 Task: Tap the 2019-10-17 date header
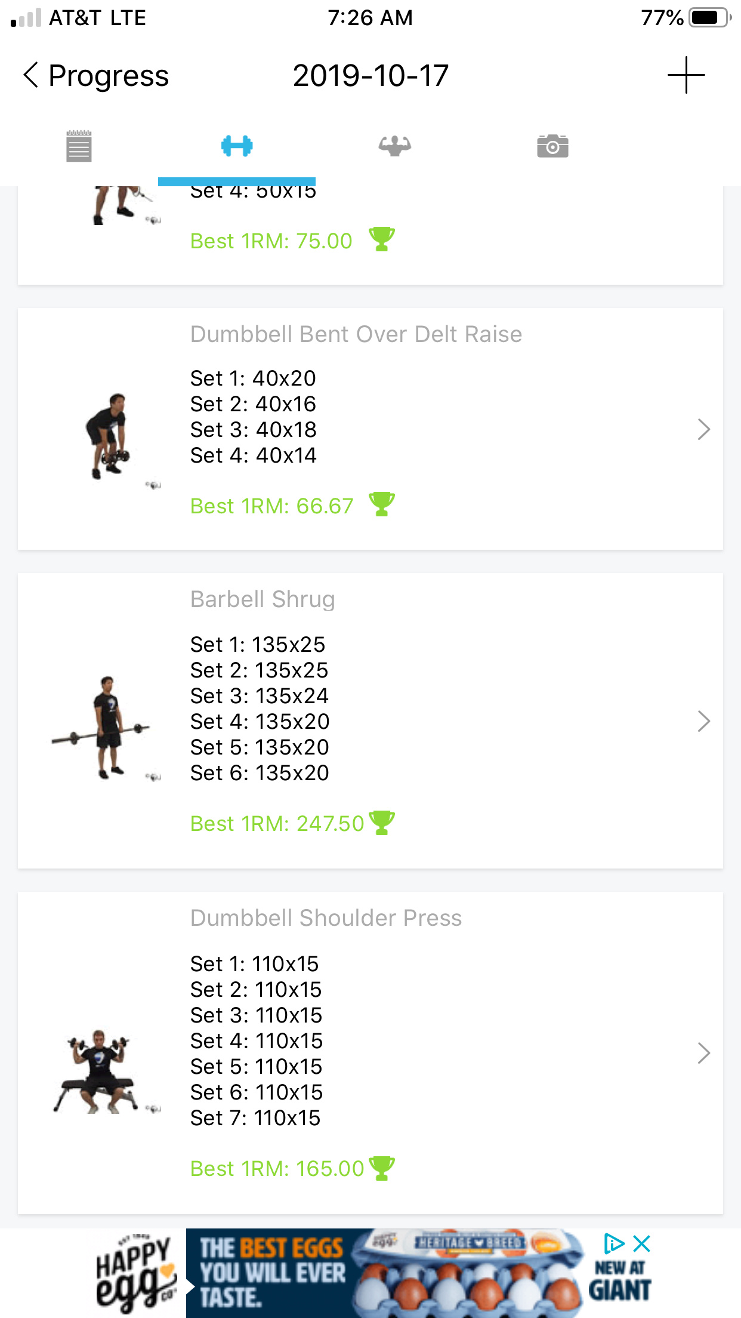(x=370, y=76)
